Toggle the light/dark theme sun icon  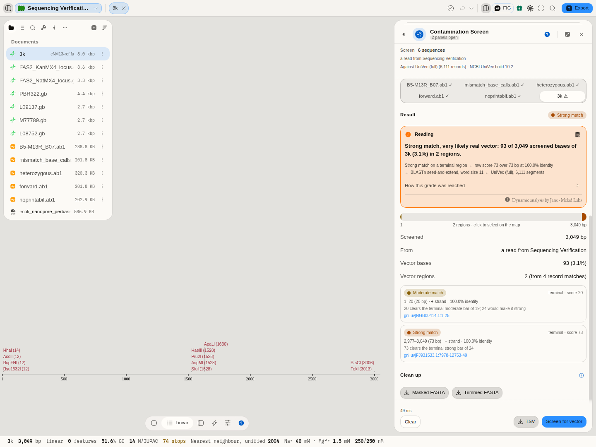530,8
